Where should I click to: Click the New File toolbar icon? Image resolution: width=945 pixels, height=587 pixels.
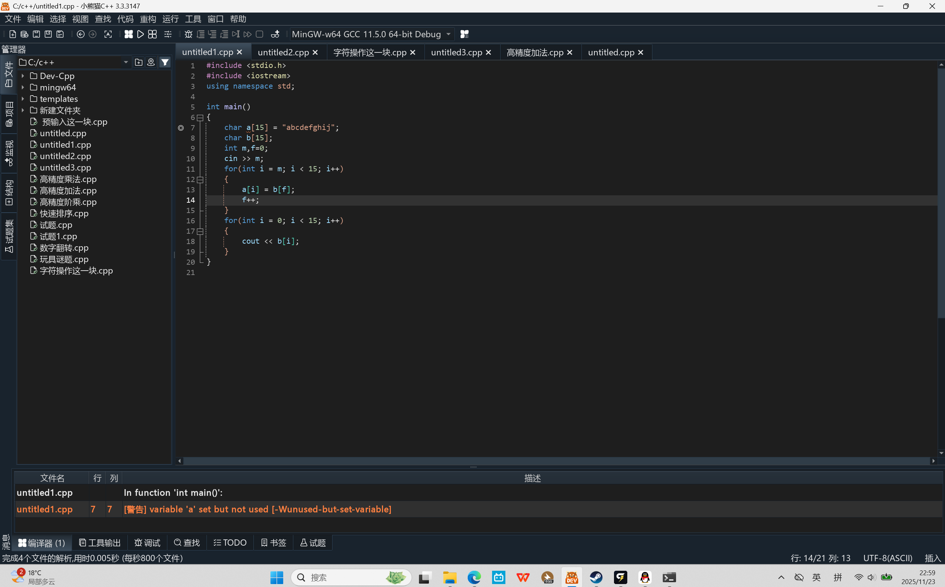(13, 34)
